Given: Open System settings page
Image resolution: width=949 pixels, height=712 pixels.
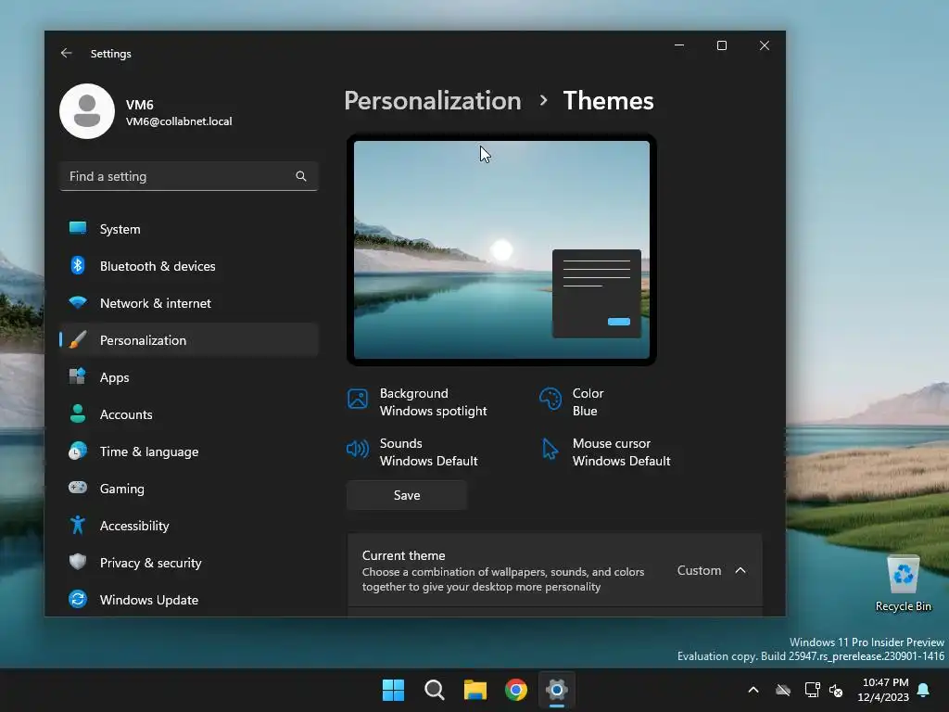Looking at the screenshot, I should pyautogui.click(x=189, y=229).
